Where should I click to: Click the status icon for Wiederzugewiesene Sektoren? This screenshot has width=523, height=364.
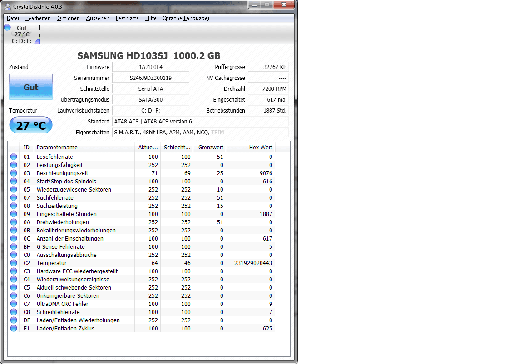pyautogui.click(x=14, y=189)
